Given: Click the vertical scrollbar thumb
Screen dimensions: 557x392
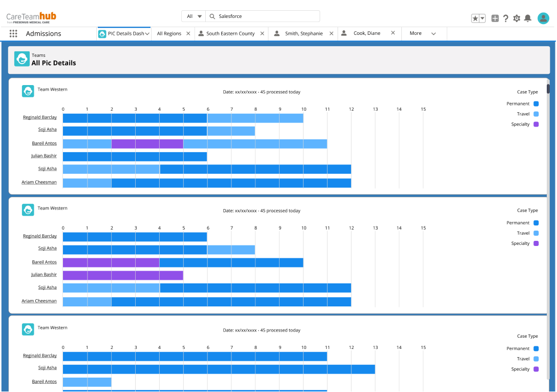Looking at the screenshot, I should tap(548, 89).
